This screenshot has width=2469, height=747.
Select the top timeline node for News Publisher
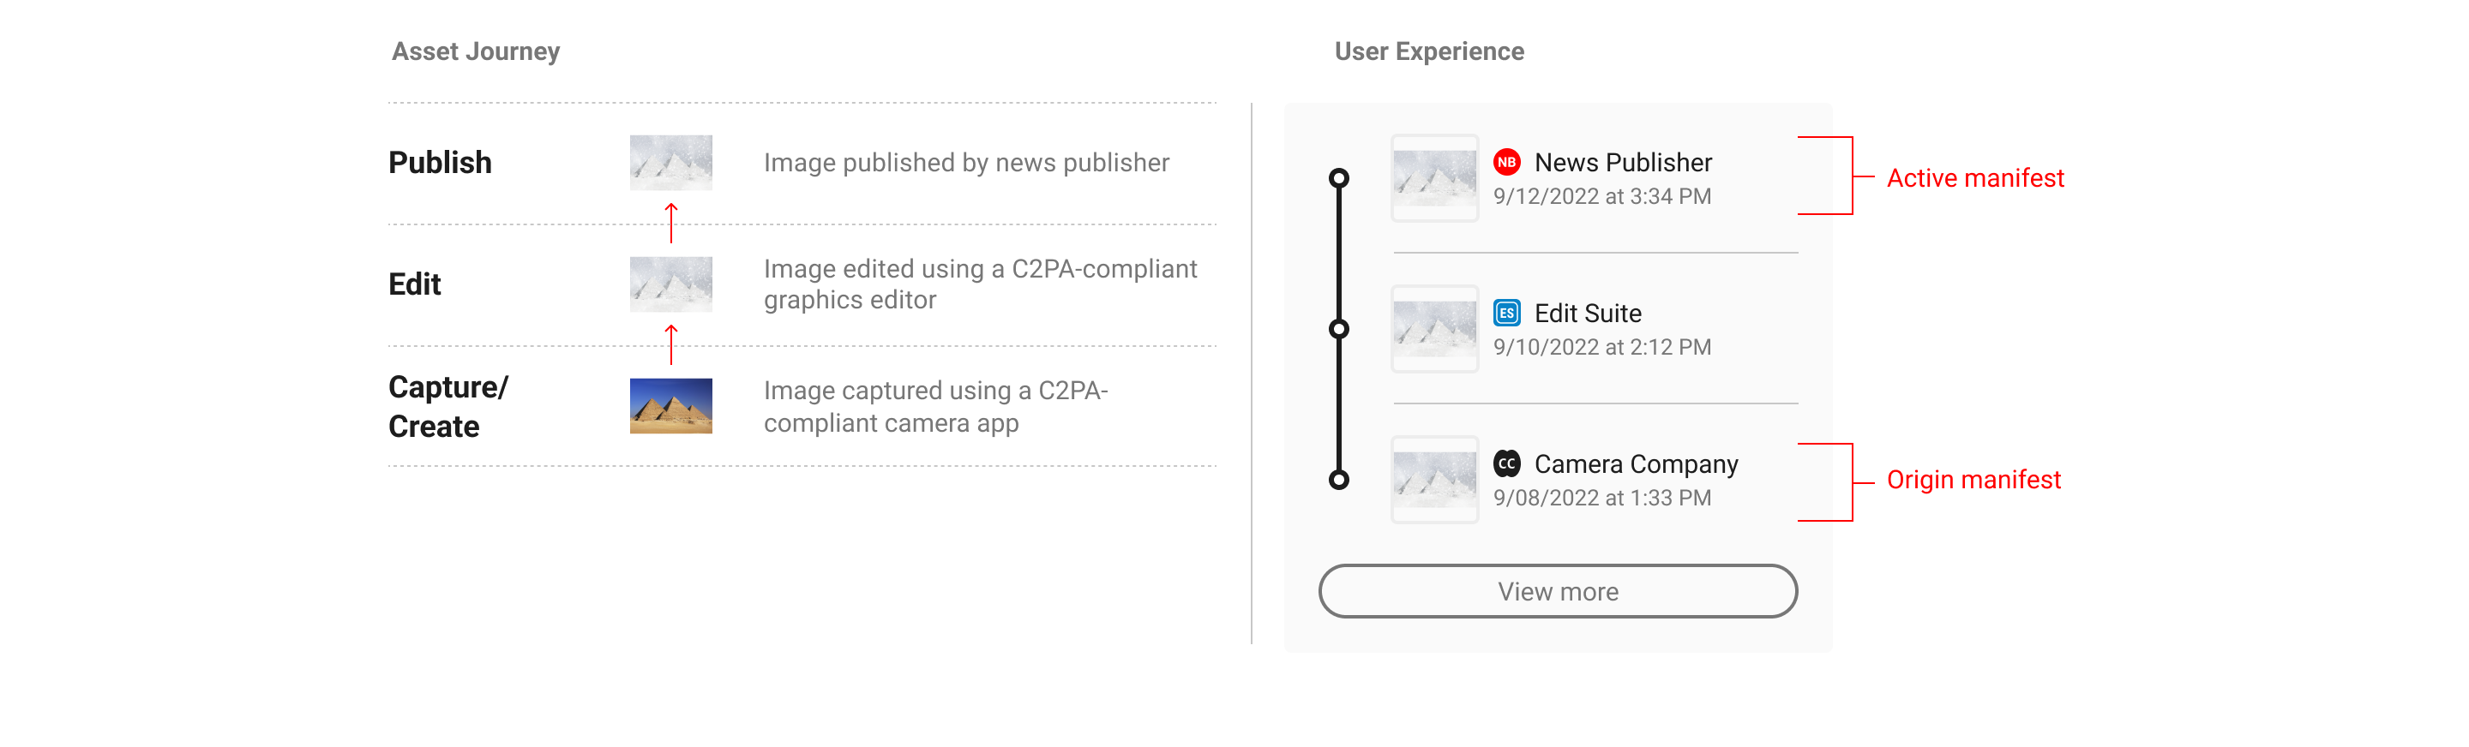1339,178
